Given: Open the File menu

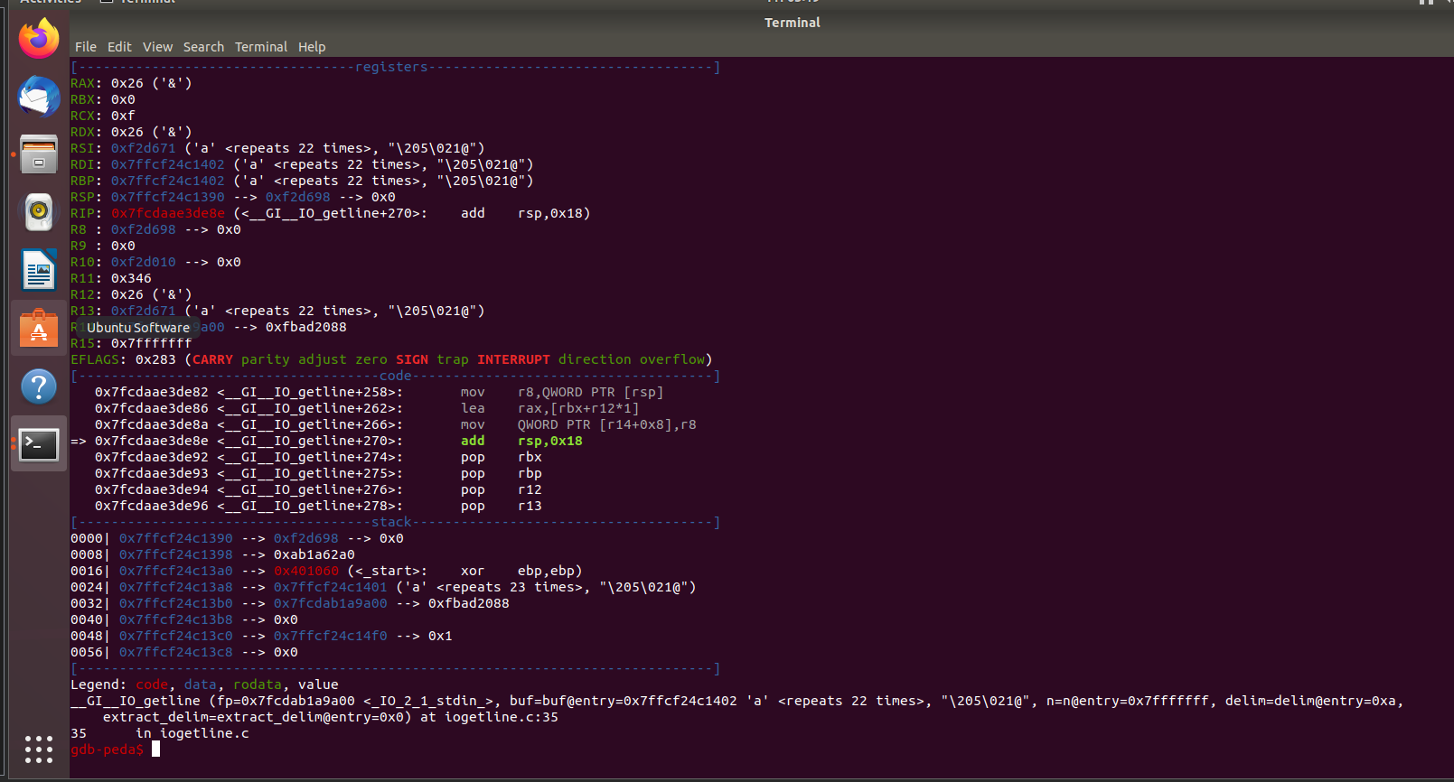Looking at the screenshot, I should click(86, 47).
